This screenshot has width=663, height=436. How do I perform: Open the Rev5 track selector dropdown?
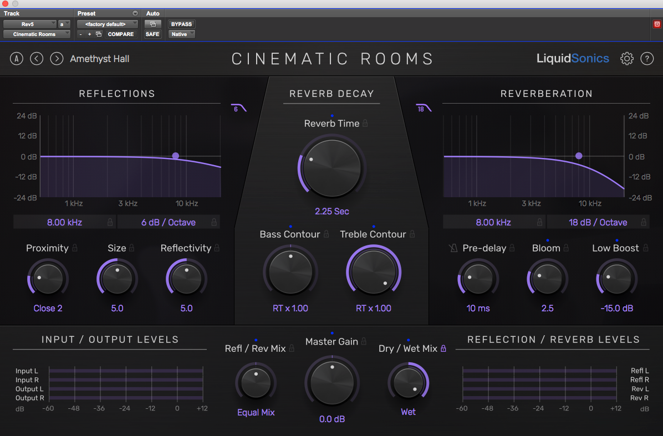click(x=29, y=24)
